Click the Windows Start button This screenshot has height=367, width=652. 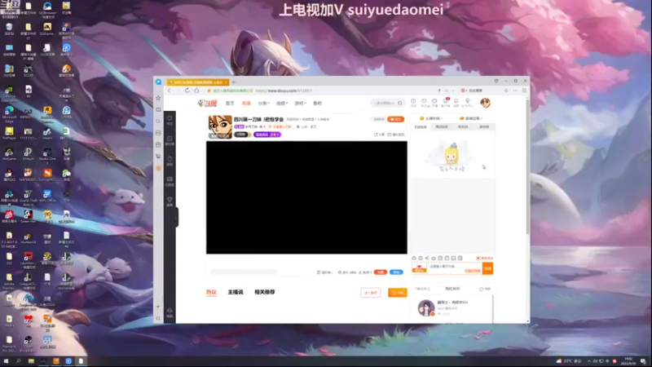coord(6,361)
